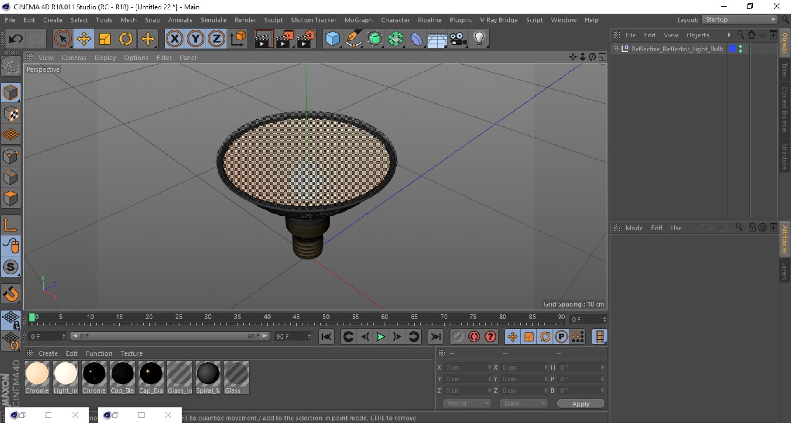Play the animation forwards

pos(381,337)
